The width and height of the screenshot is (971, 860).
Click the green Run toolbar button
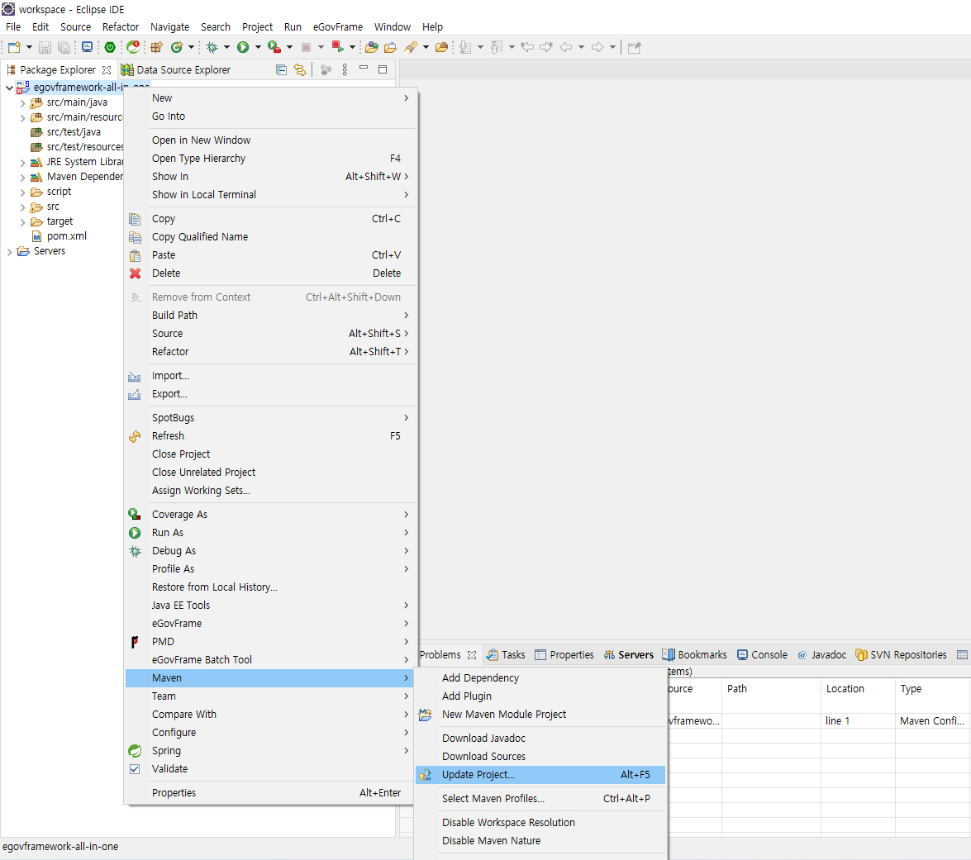click(243, 47)
